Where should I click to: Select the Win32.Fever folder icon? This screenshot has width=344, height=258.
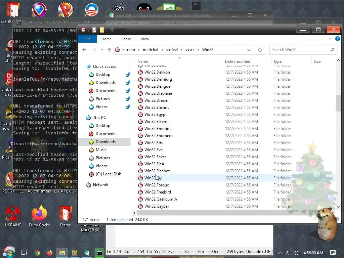(140, 157)
